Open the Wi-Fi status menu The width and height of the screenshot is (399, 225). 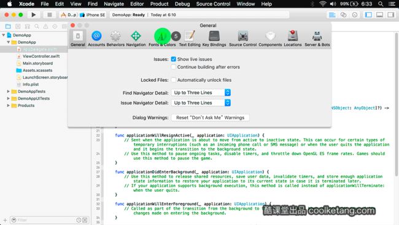pyautogui.click(x=323, y=4)
